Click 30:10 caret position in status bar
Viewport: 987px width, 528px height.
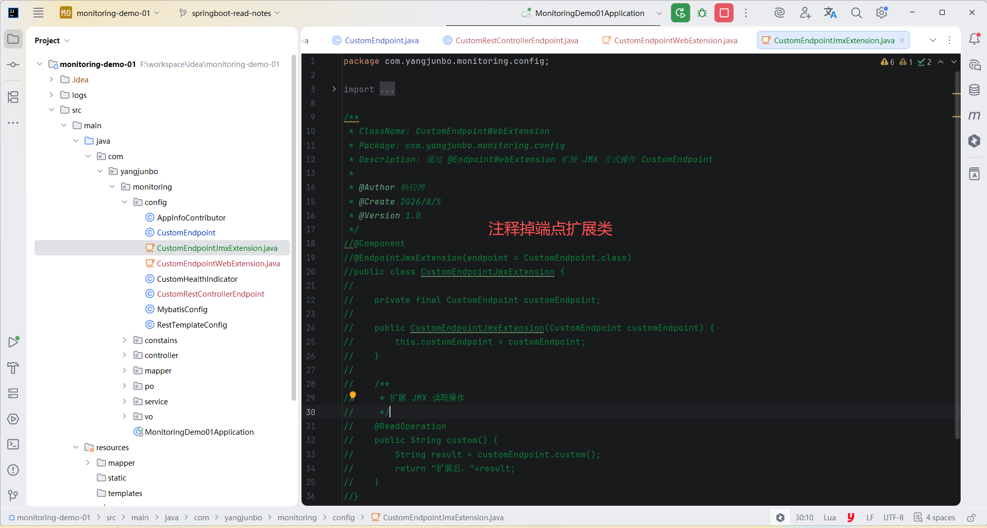click(x=804, y=518)
